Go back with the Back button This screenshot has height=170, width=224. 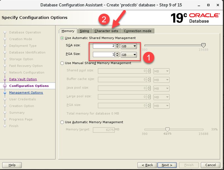(147, 165)
